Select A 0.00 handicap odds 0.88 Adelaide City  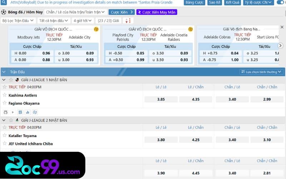(32, 60)
